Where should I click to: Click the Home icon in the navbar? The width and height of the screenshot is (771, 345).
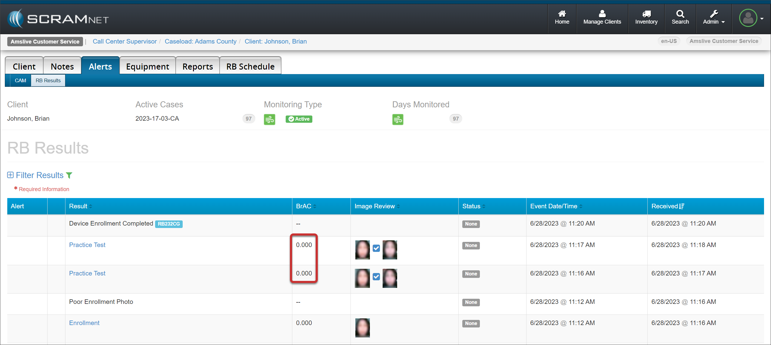562,14
